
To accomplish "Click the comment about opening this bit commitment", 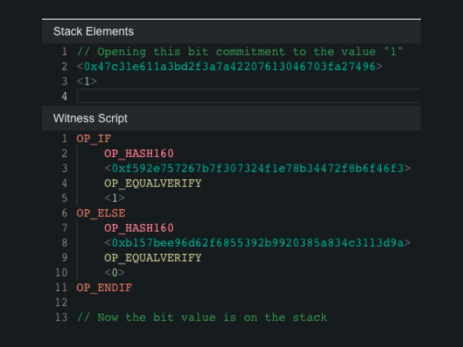I will pos(240,52).
